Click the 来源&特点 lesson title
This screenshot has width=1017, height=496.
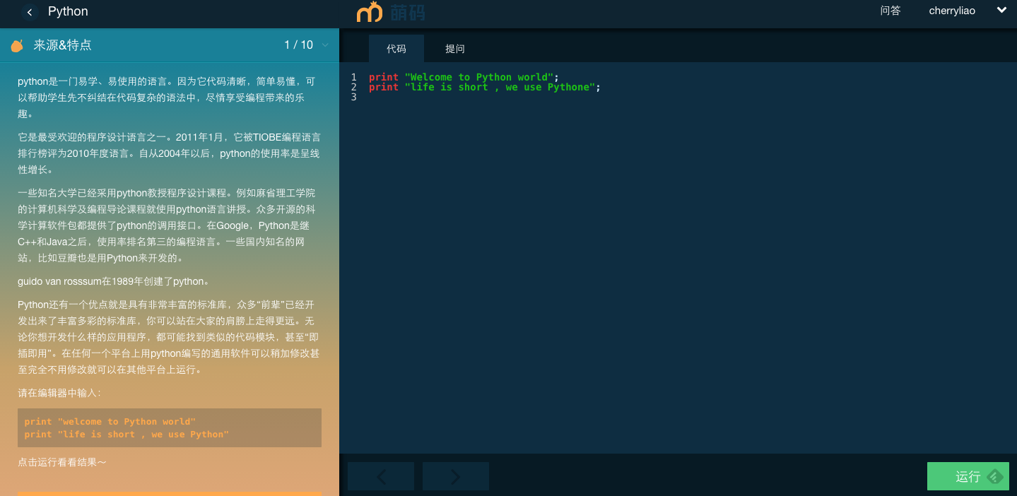pos(63,45)
